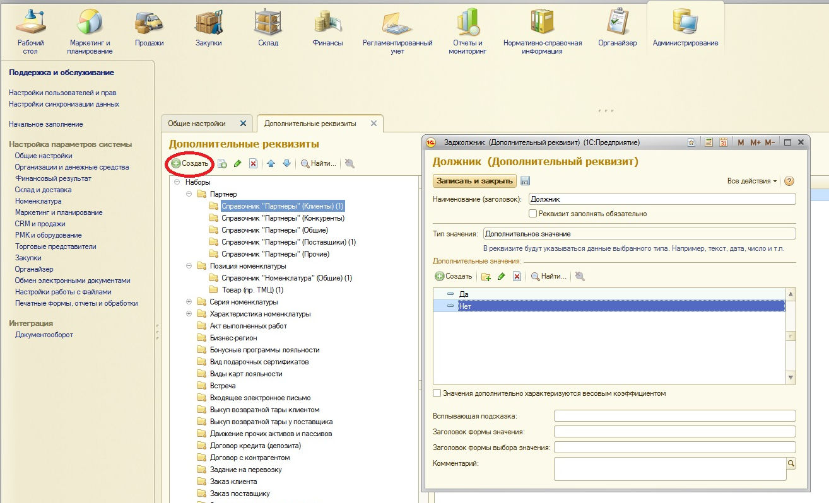Expand the Серия номенклатуры node
Viewport: 829px width, 503px height.
pos(189,302)
